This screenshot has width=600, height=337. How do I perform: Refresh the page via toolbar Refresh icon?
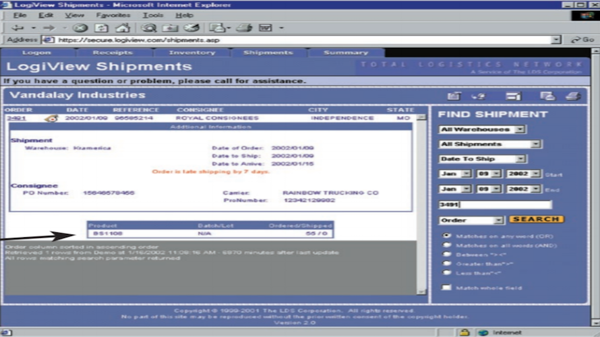pyautogui.click(x=101, y=28)
